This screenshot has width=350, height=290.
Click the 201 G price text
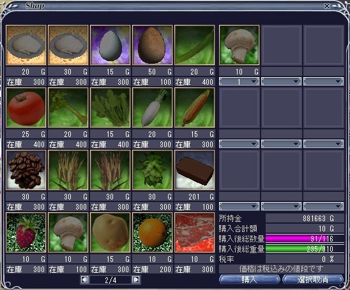(201, 197)
